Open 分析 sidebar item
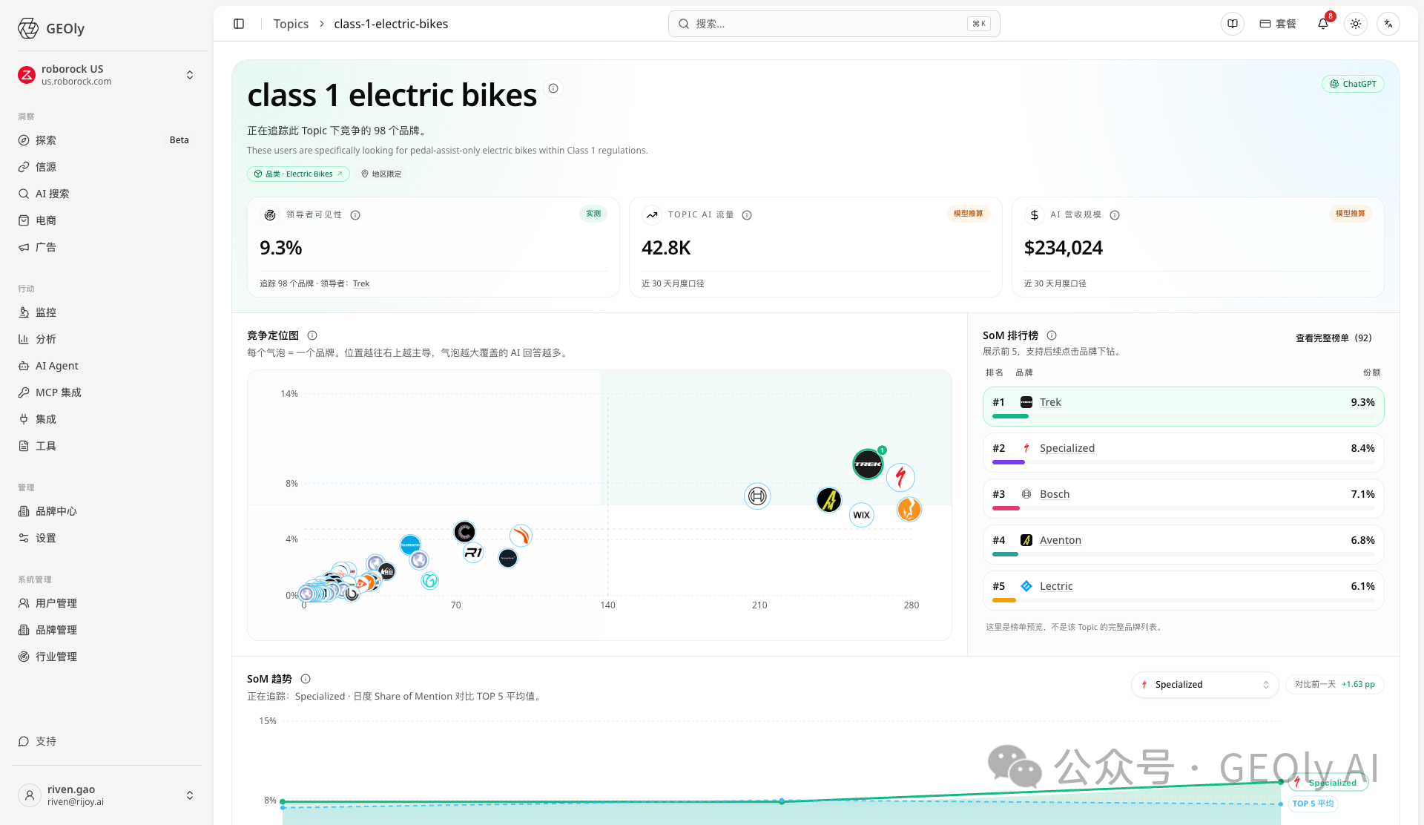The width and height of the screenshot is (1424, 825). click(107, 339)
